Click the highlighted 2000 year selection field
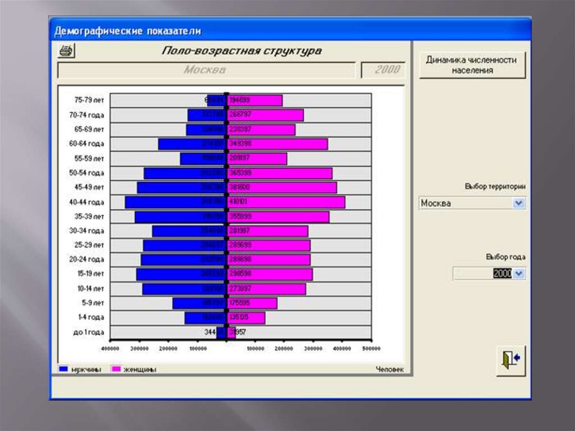575x431 pixels. click(502, 274)
